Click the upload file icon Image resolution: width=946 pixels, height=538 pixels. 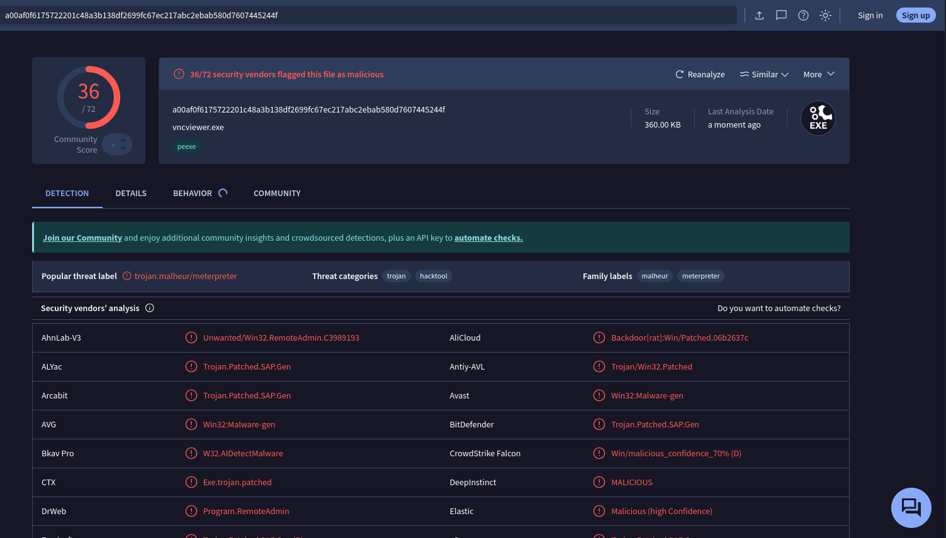pos(759,15)
